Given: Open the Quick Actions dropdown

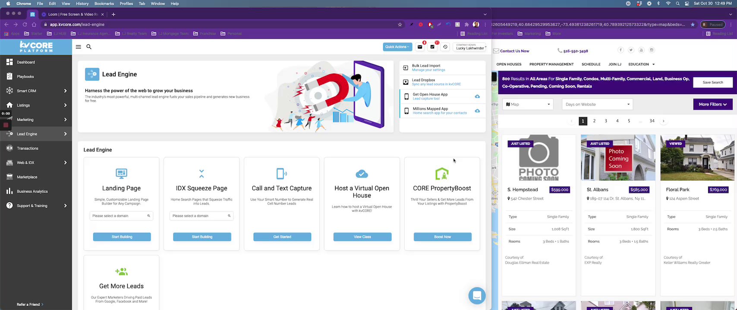Looking at the screenshot, I should coord(397,47).
